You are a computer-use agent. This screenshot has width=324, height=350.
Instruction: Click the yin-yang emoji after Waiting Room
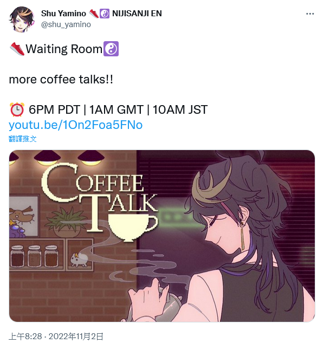pos(111,49)
